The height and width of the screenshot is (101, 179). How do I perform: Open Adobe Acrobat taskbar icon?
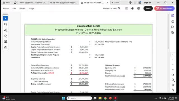click(x=115, y=98)
